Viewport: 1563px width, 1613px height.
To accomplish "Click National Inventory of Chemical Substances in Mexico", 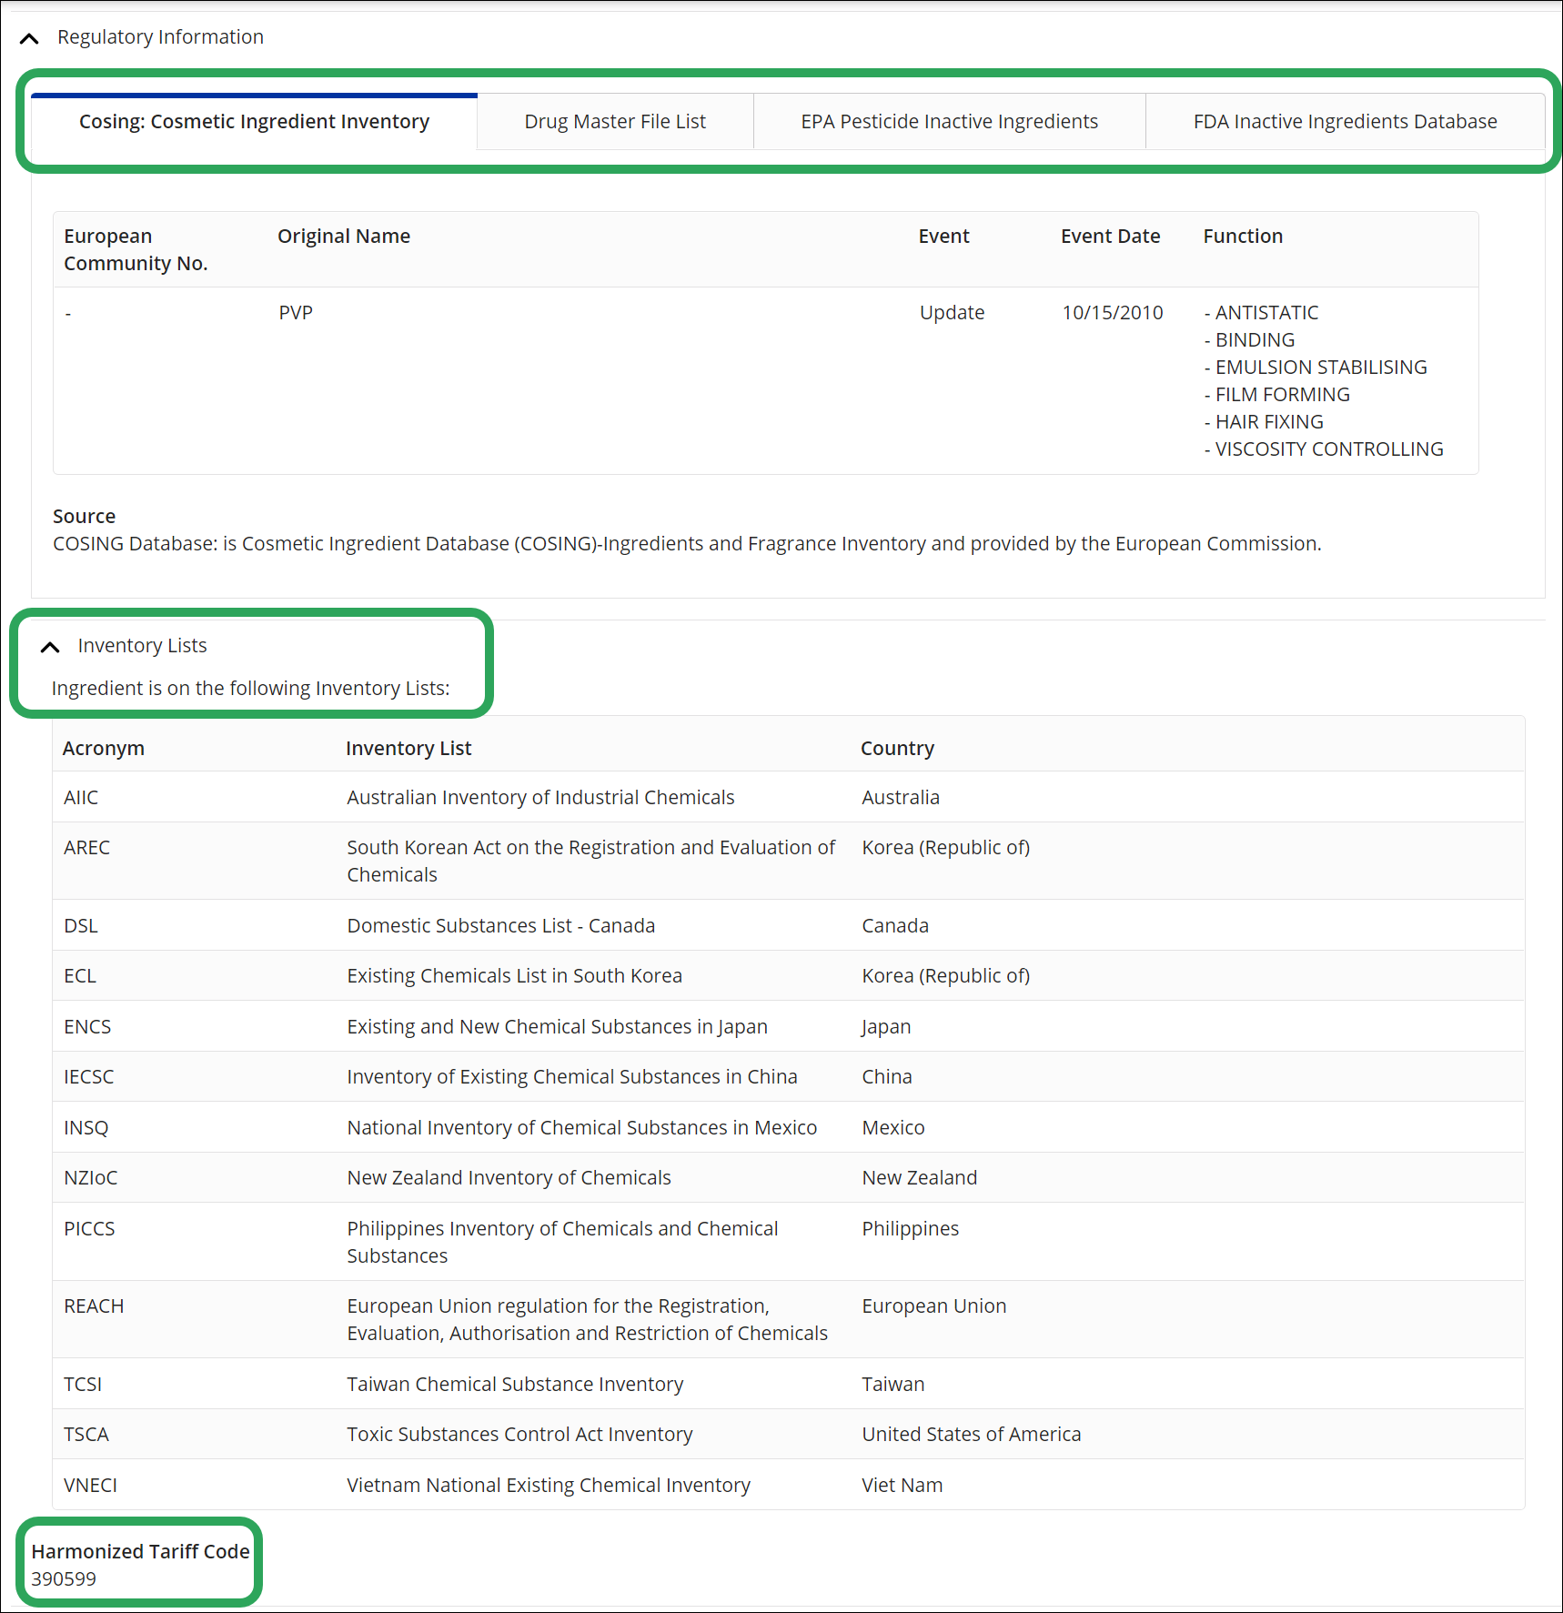I will pos(581,1127).
